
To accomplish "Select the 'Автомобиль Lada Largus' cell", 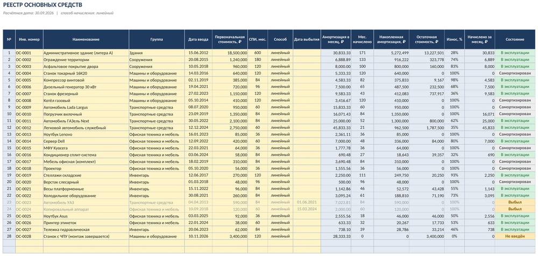I will coord(86,107).
